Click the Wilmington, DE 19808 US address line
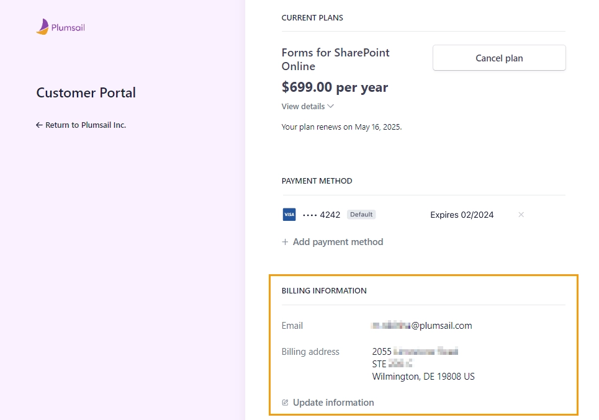The height and width of the screenshot is (420, 599). point(423,377)
